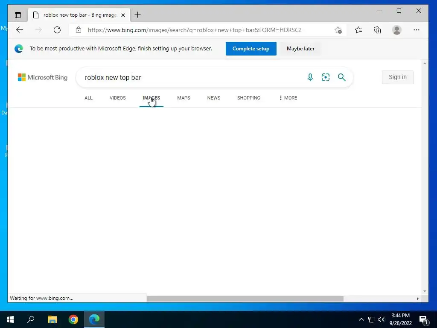Open a new tab with plus
Viewport: 437px width, 328px height.
pos(137,15)
